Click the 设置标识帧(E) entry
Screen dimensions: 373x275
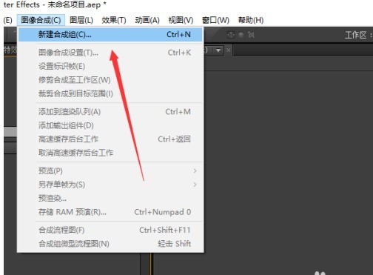pyautogui.click(x=110, y=66)
